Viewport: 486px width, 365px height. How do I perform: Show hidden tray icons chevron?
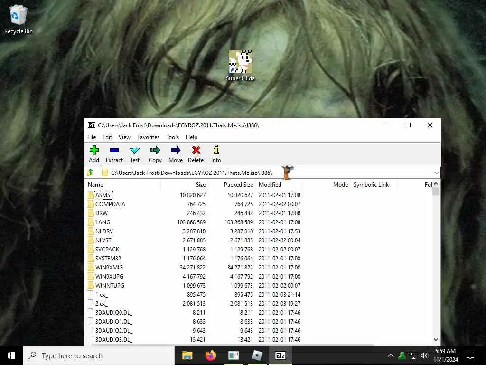point(391,355)
